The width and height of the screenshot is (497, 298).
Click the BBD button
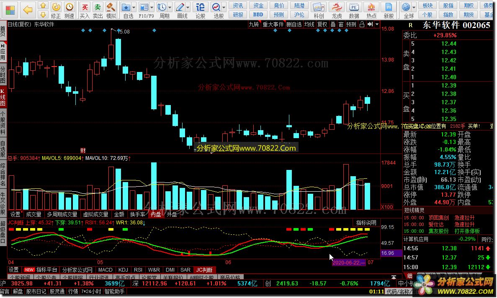pos(258,15)
